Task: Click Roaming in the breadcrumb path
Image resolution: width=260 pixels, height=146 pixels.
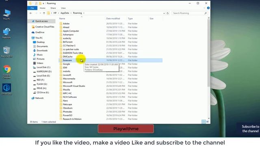Action: (x=77, y=13)
